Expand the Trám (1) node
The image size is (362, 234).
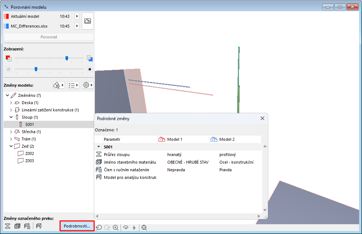tap(11, 139)
